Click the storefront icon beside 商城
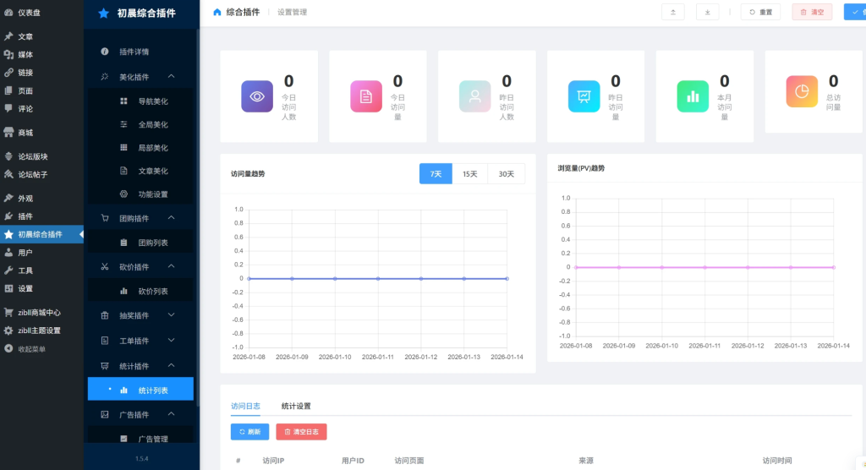866x470 pixels. pyautogui.click(x=8, y=133)
